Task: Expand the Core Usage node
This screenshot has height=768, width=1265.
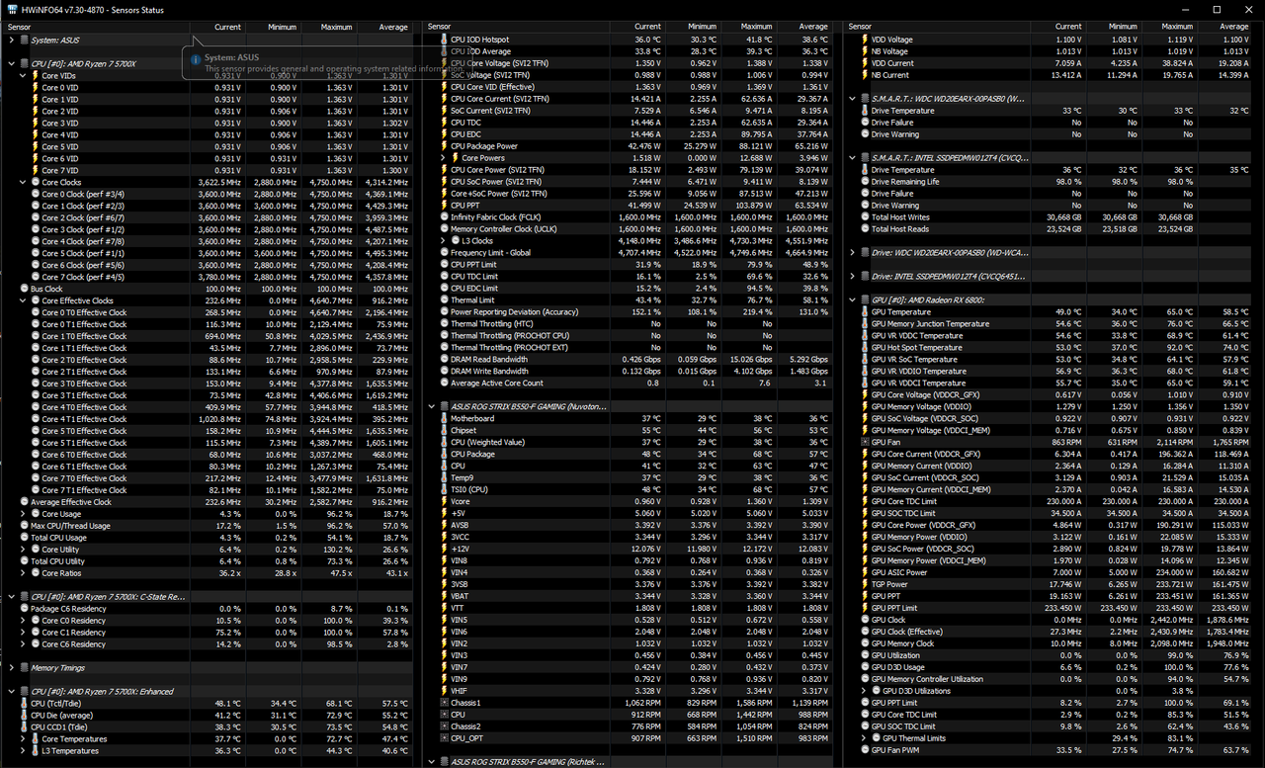Action: pos(23,514)
